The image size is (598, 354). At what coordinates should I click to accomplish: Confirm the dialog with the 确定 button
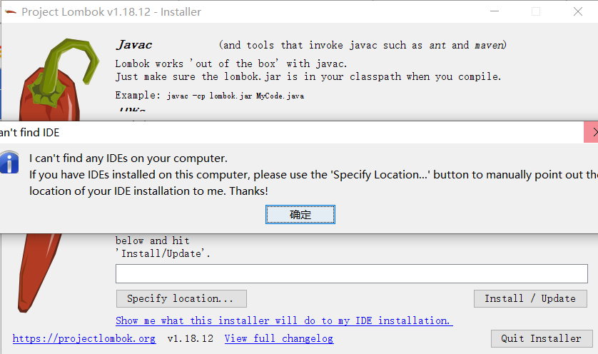(x=300, y=214)
